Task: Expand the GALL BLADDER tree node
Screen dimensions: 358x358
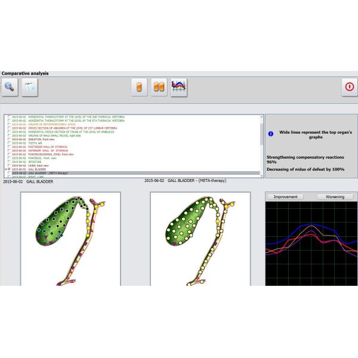Action: tap(5, 169)
